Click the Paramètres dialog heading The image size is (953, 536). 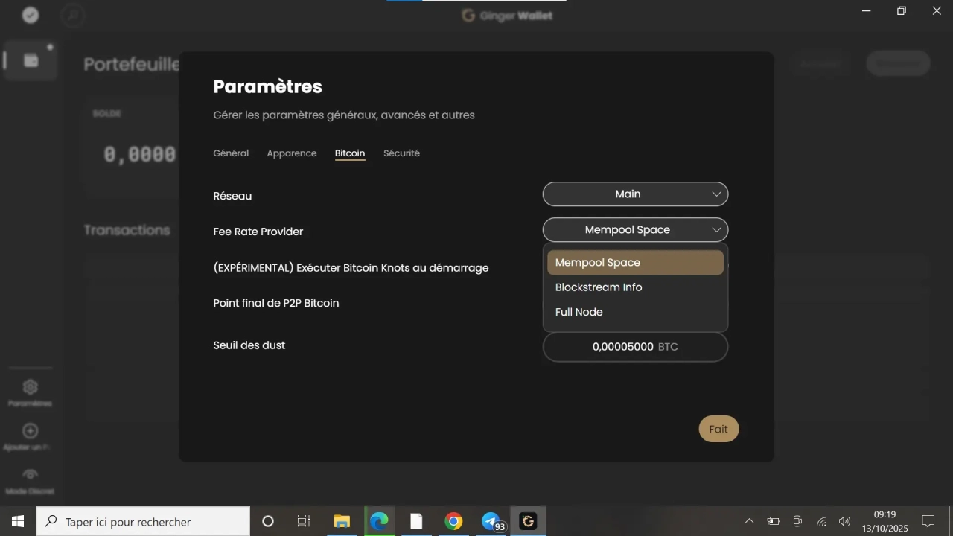click(268, 86)
